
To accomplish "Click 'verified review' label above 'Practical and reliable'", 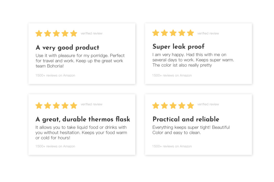I will (x=208, y=104).
